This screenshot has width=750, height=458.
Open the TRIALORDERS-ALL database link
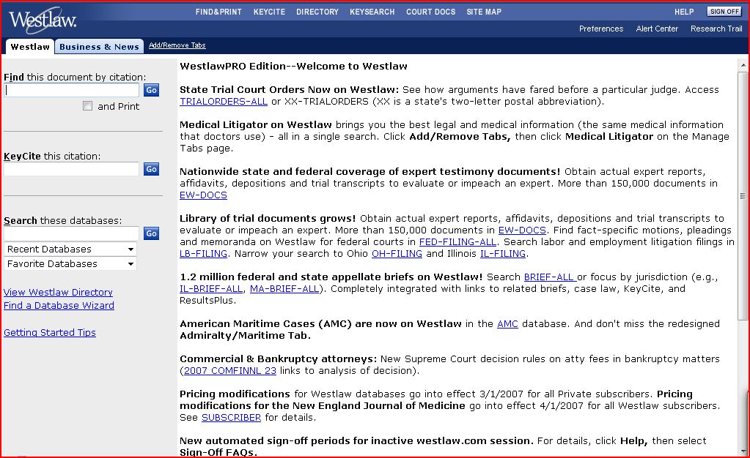(x=224, y=102)
